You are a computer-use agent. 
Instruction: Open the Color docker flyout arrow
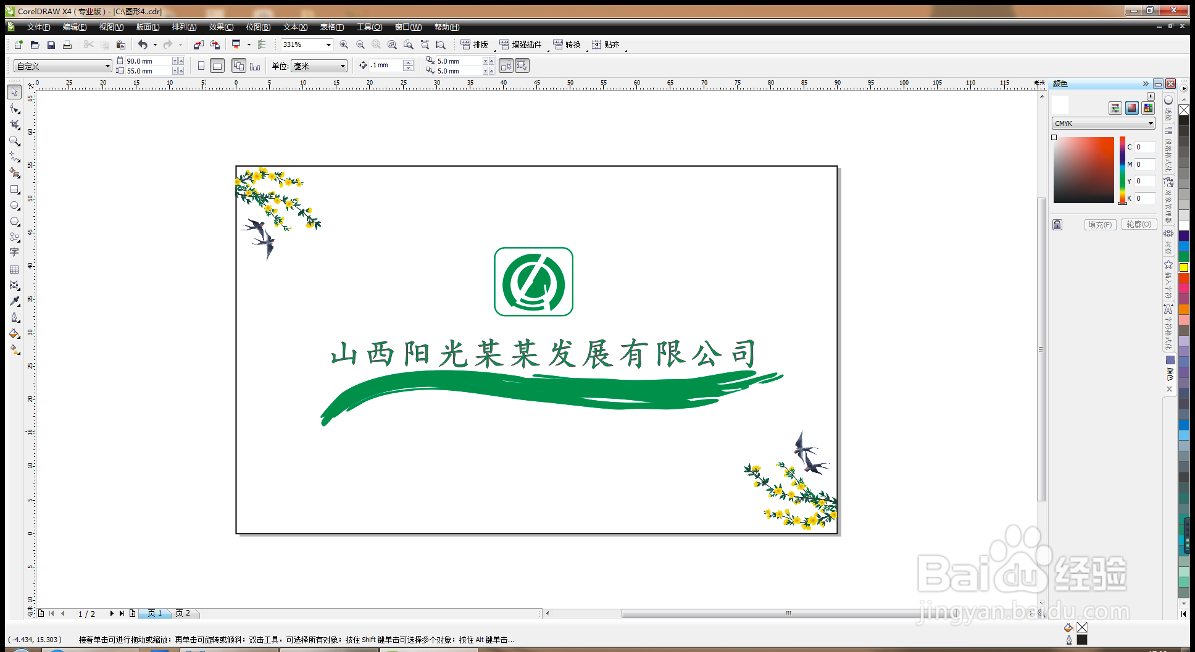coord(1151,96)
